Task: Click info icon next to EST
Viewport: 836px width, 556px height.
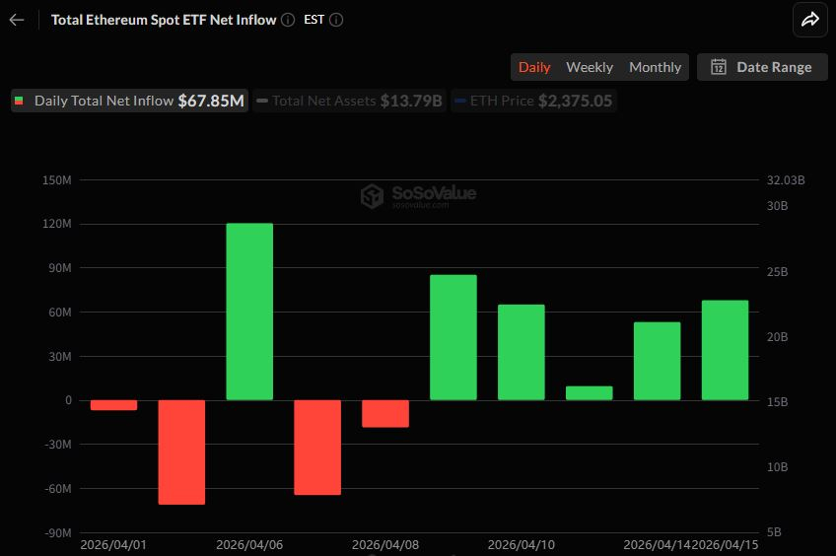Action: click(336, 20)
